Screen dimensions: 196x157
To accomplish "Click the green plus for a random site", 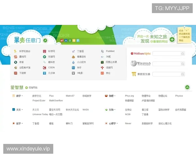I will coord(172,40).
